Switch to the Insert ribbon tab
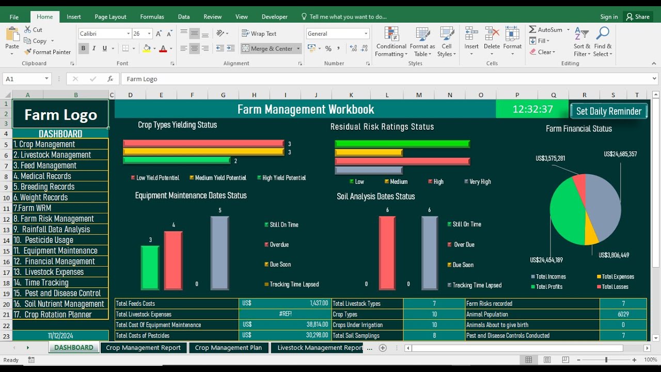The image size is (661, 372). 74,17
